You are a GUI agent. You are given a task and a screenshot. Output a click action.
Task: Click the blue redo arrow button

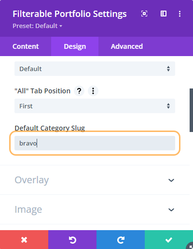pos(121,240)
